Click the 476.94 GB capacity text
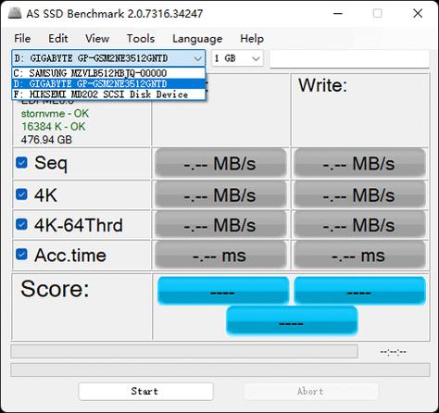This screenshot has height=413, width=439. tap(46, 140)
